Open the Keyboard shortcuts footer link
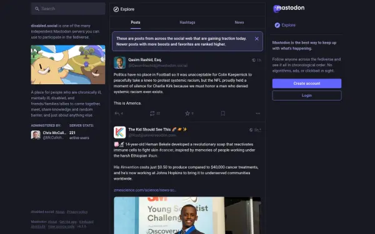The width and height of the screenshot is (375, 234). [x=86, y=222]
